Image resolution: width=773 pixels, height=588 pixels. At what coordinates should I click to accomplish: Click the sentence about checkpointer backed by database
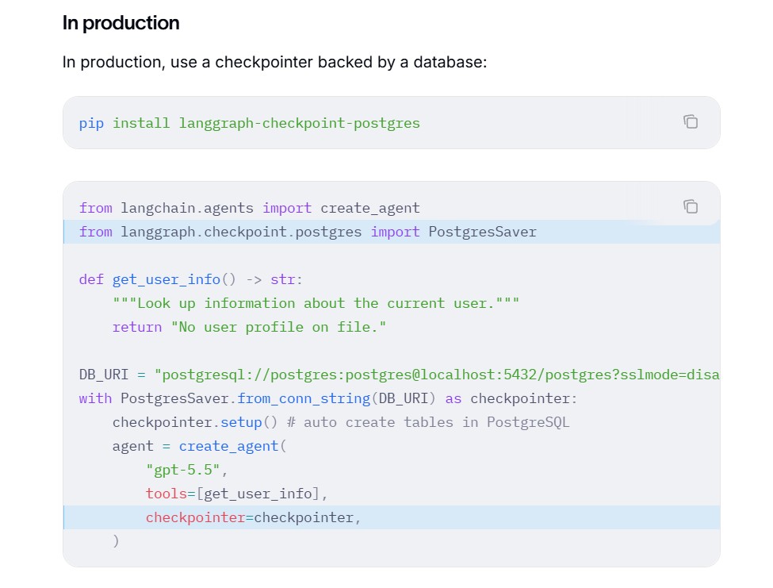click(274, 62)
